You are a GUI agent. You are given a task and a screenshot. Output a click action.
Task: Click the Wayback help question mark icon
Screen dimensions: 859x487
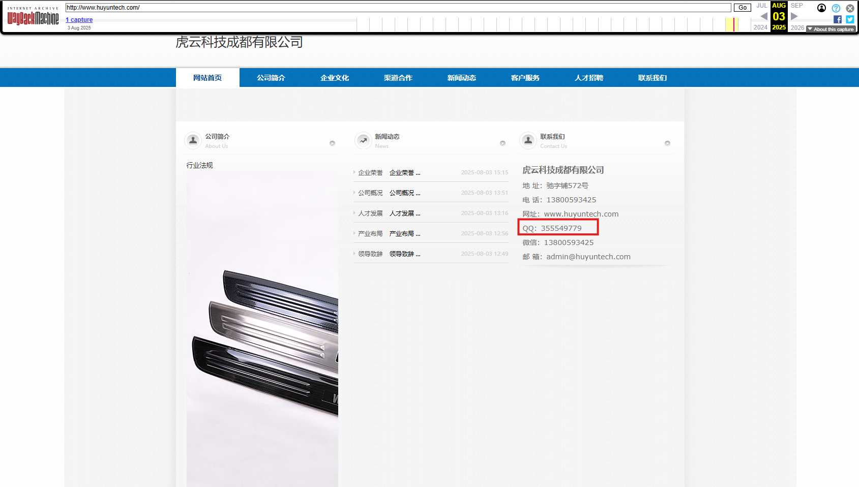tap(836, 8)
